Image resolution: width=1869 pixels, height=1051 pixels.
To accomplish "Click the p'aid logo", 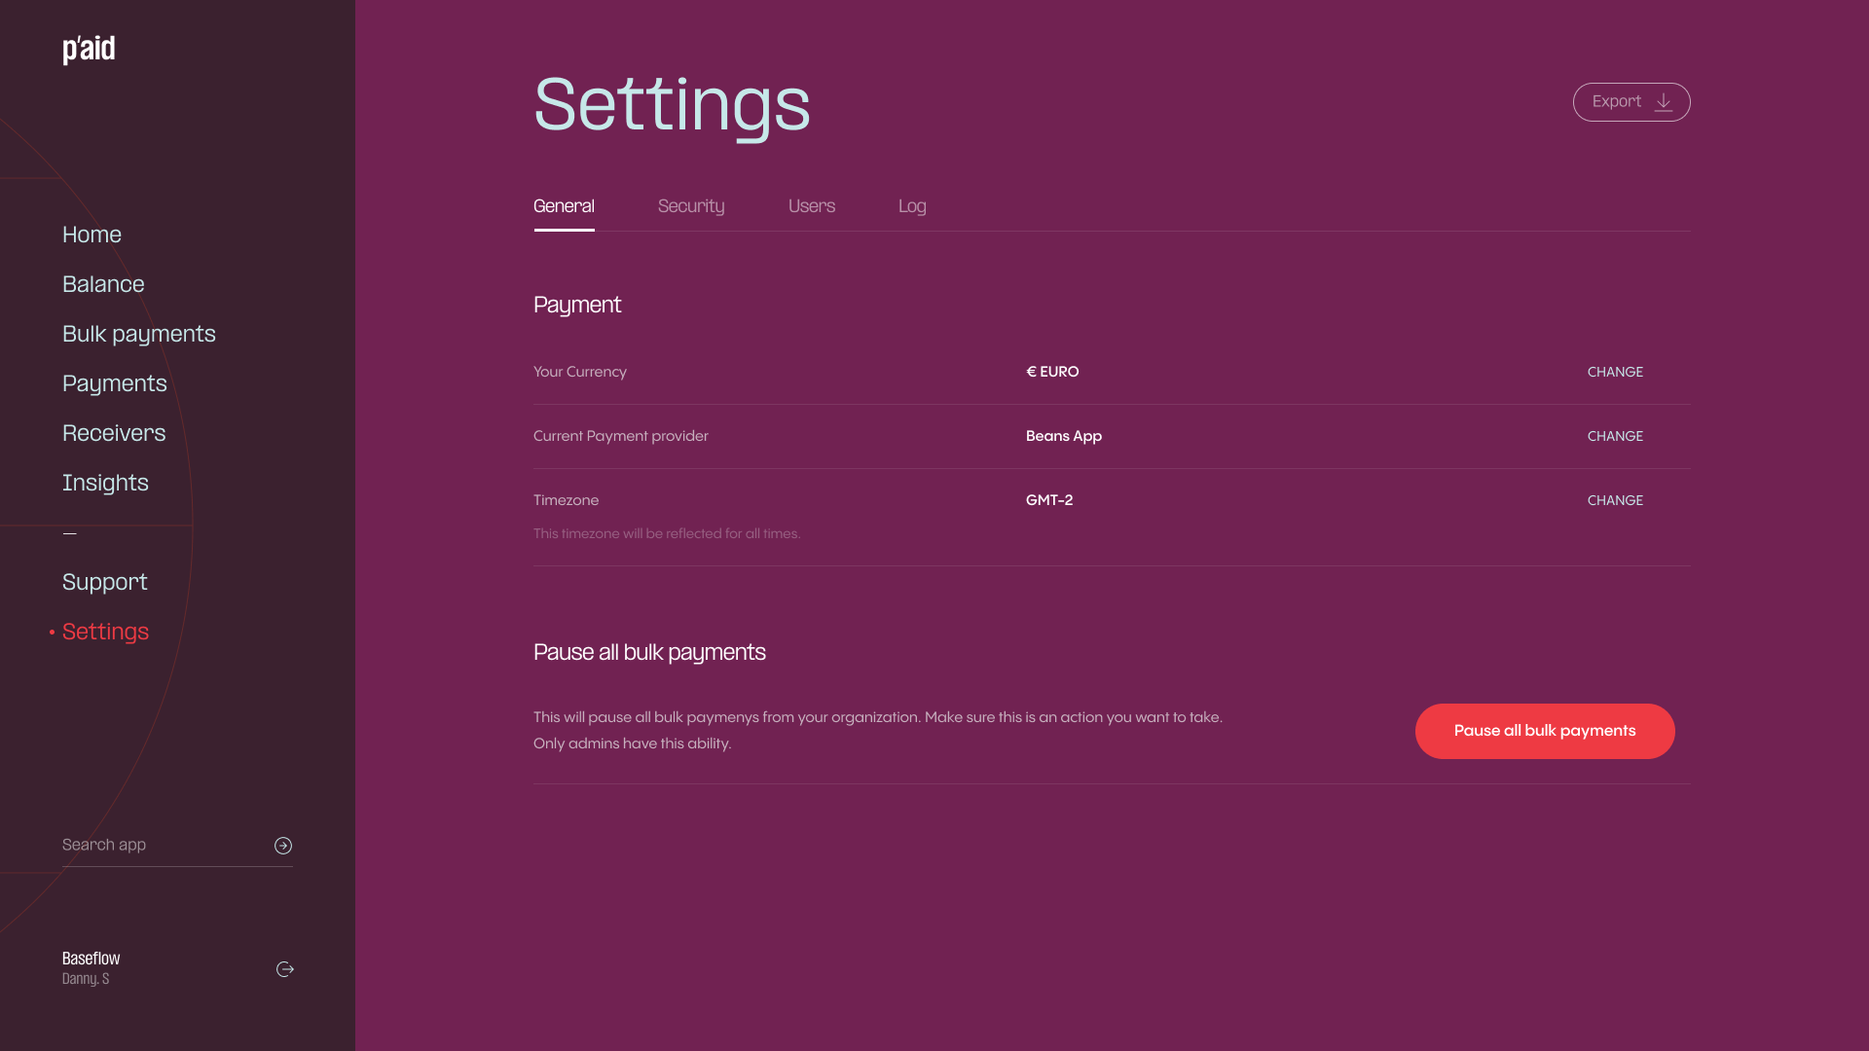I will point(89,49).
